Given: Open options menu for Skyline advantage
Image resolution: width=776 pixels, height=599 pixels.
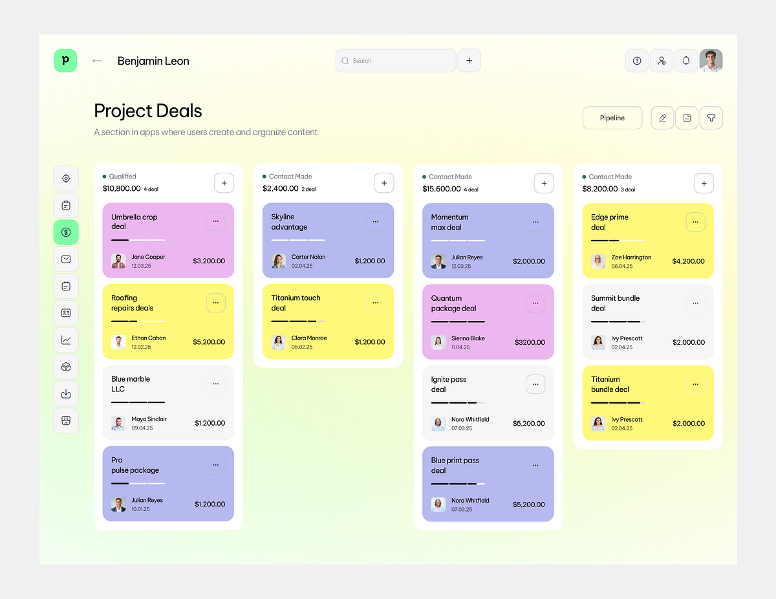Looking at the screenshot, I should click(x=376, y=222).
